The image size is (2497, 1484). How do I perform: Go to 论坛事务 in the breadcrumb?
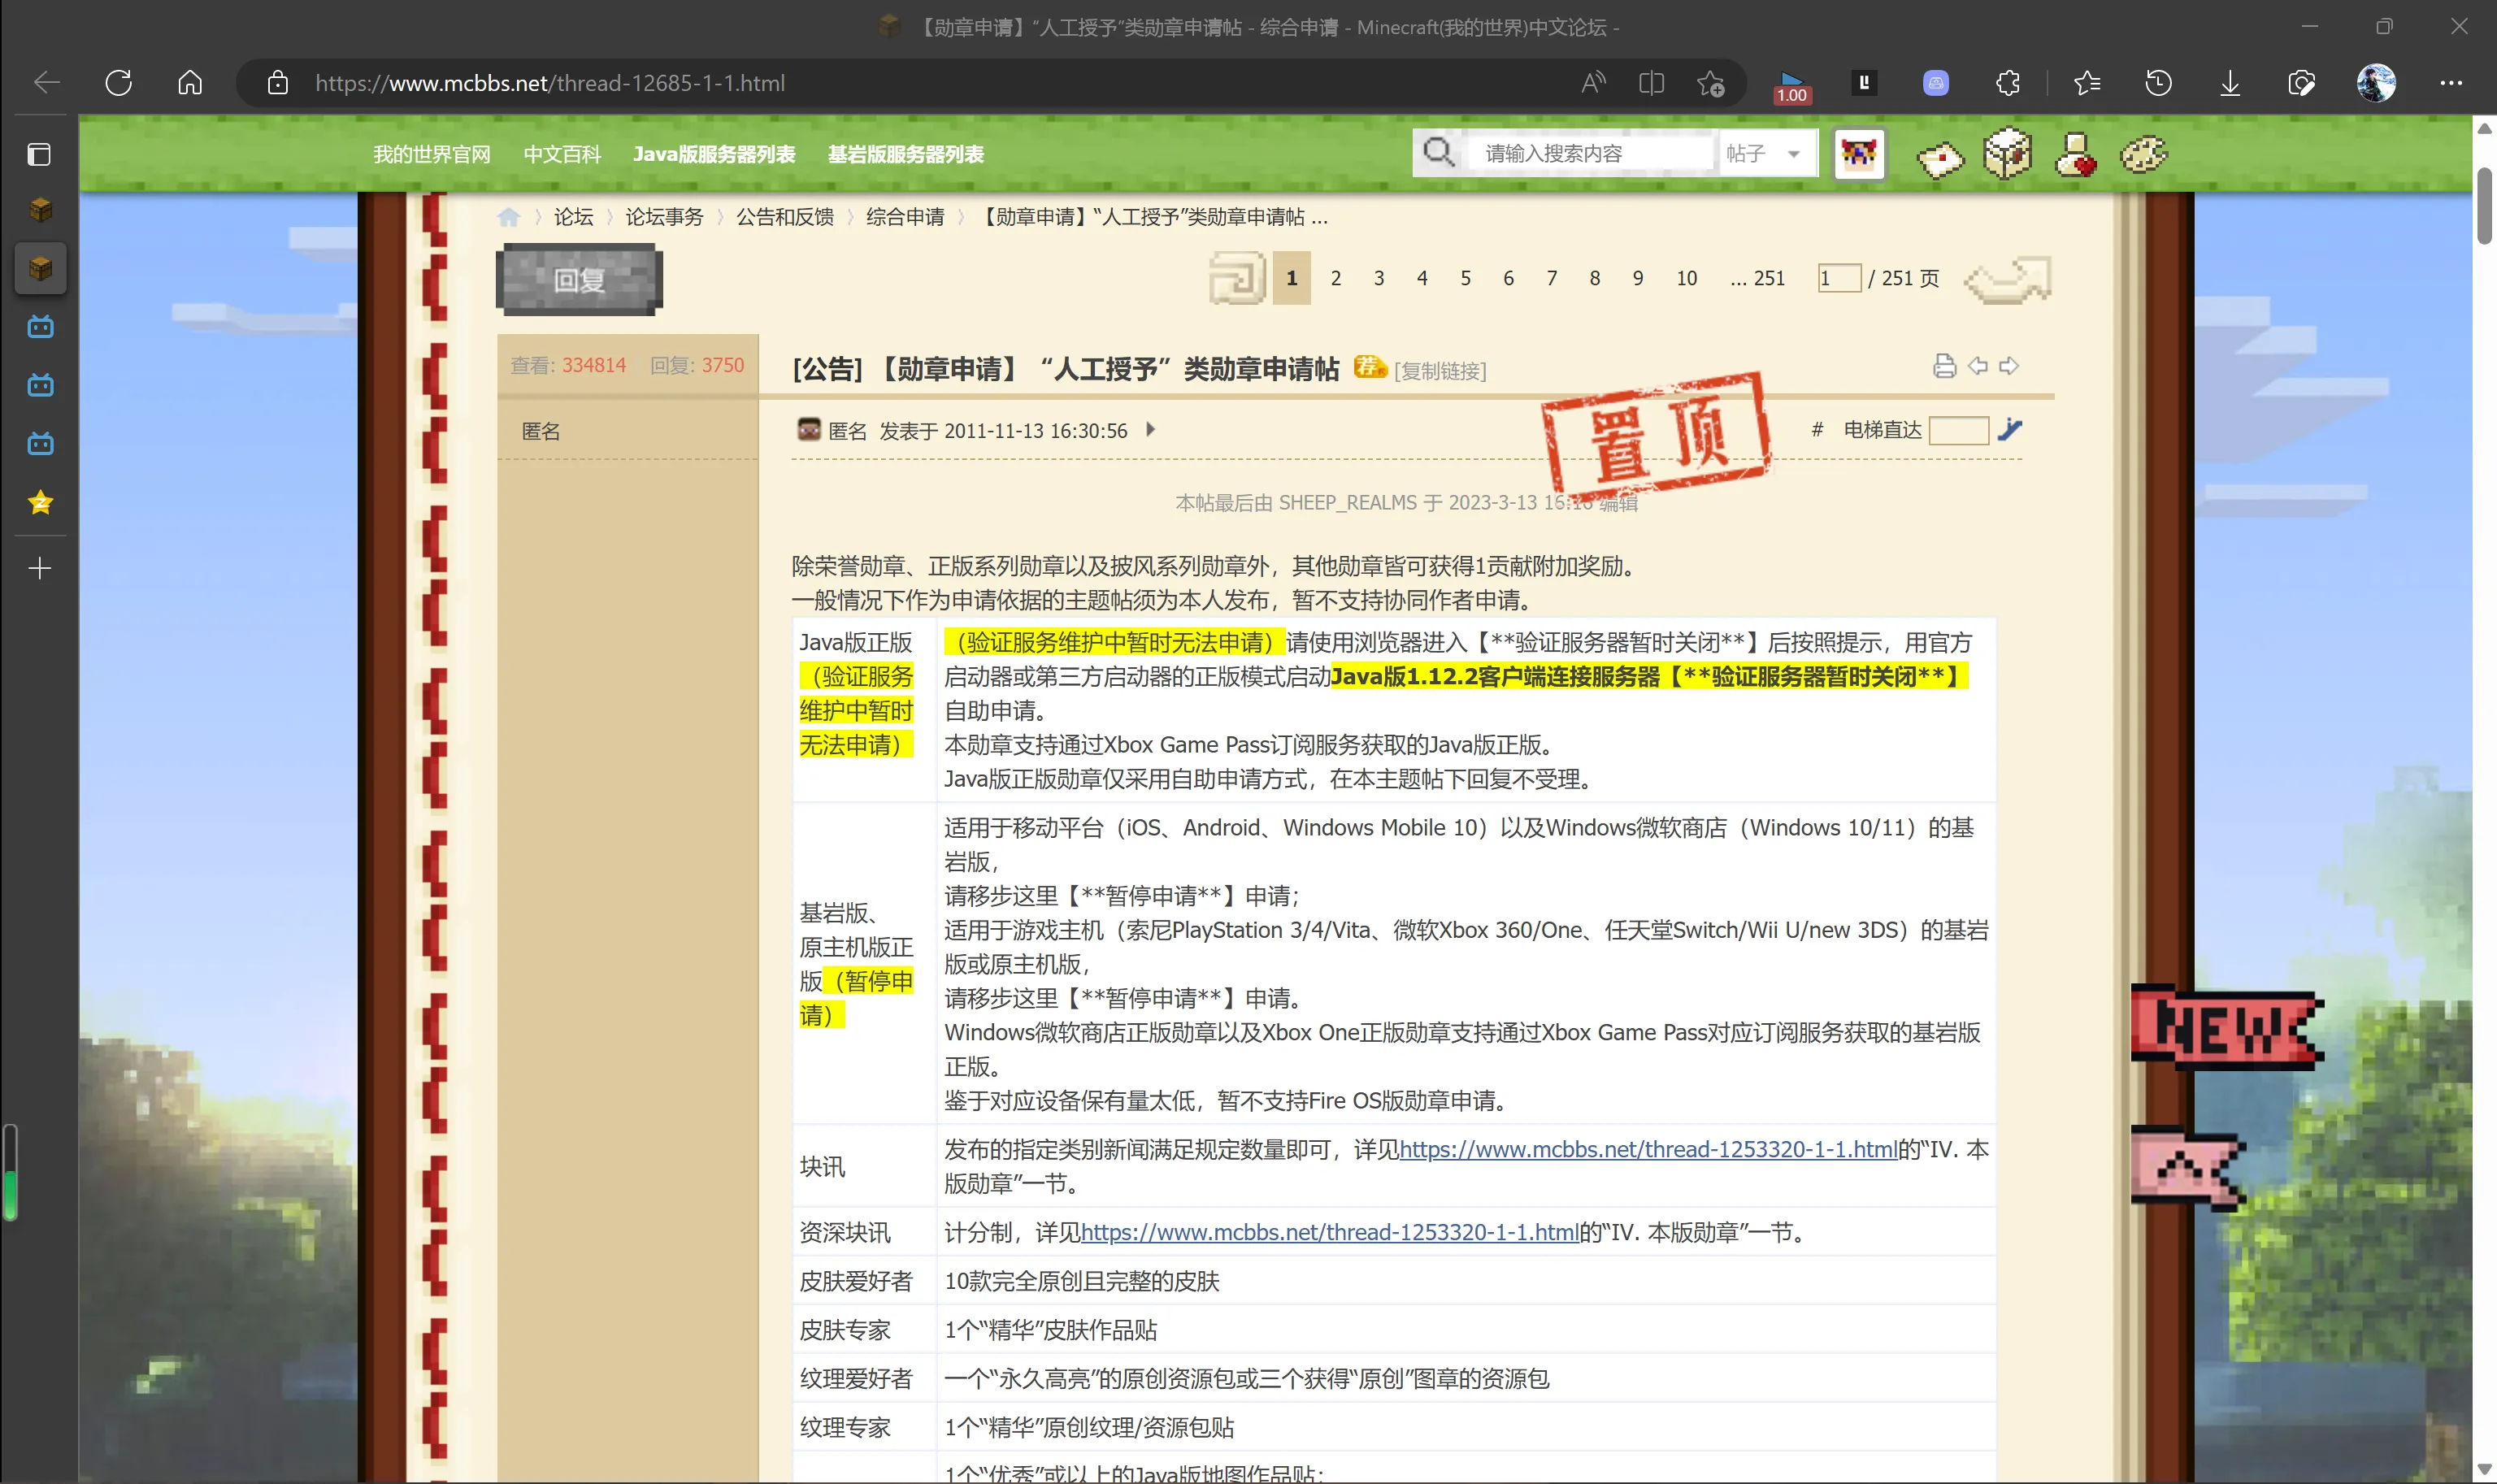pyautogui.click(x=664, y=217)
